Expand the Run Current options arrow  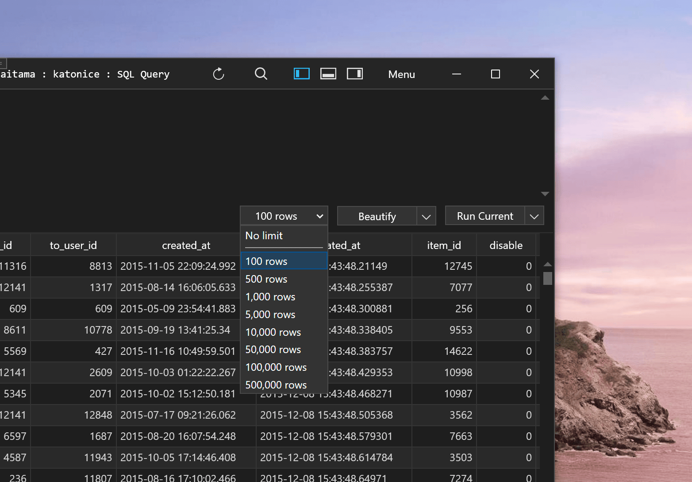click(x=534, y=216)
